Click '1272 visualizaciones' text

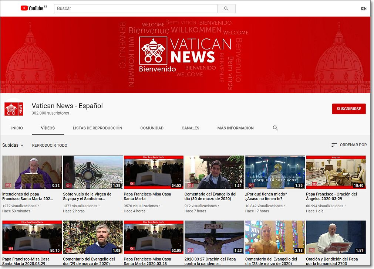pos(19,206)
